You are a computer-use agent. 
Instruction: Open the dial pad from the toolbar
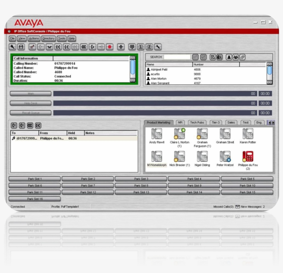pos(132,47)
